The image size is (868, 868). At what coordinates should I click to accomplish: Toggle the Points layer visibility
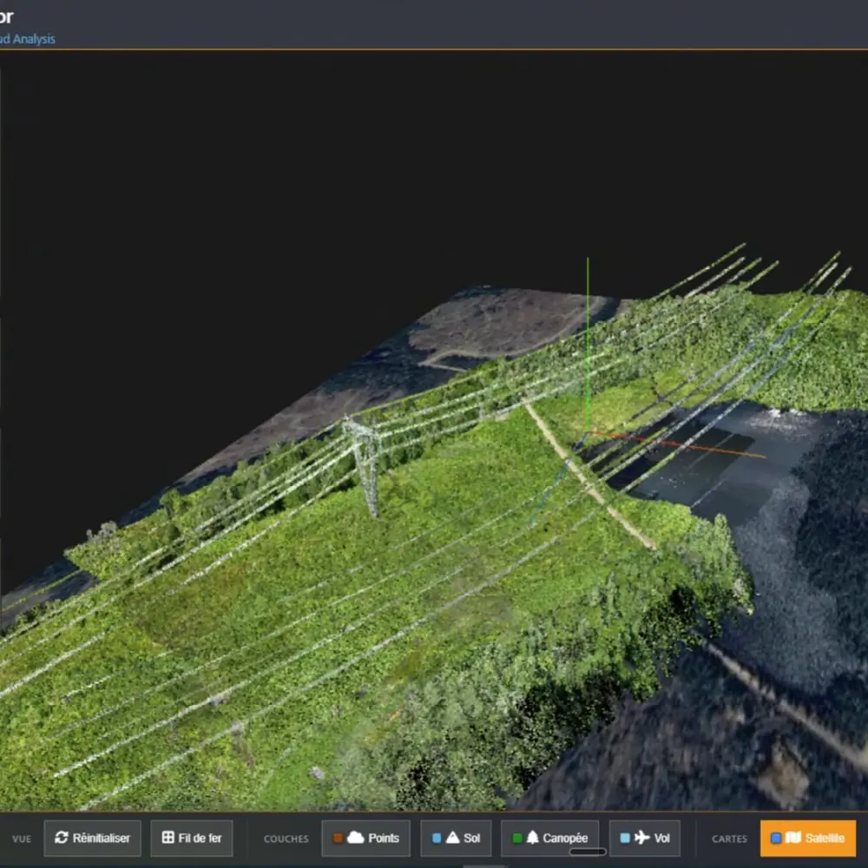click(365, 838)
